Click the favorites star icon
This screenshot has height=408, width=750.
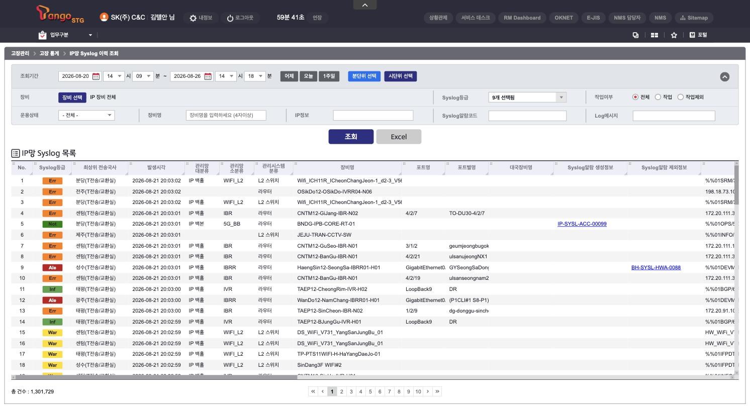(674, 35)
